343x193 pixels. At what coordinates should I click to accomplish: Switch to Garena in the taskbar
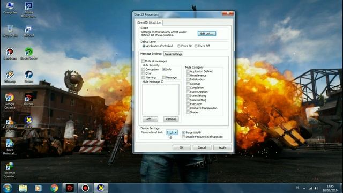(70, 188)
